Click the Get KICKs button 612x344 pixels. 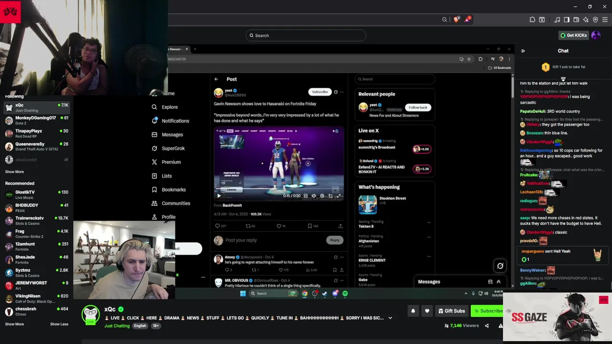pos(573,35)
